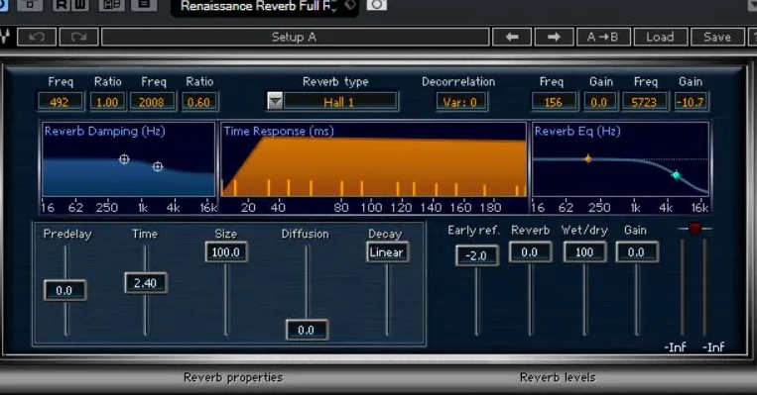Viewport: 757px width, 395px height.
Task: Open Reverb type dropdown arrow
Action: tap(275, 101)
